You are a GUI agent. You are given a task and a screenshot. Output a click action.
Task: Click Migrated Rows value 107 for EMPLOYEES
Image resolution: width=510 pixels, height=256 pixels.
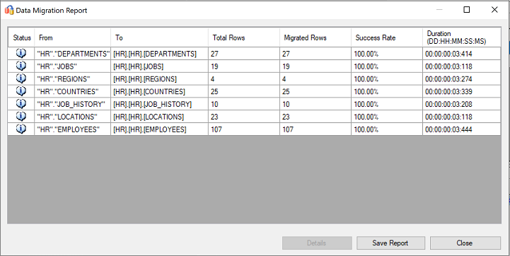coord(315,129)
